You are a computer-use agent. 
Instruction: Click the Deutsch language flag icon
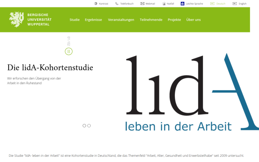(x=212, y=3)
